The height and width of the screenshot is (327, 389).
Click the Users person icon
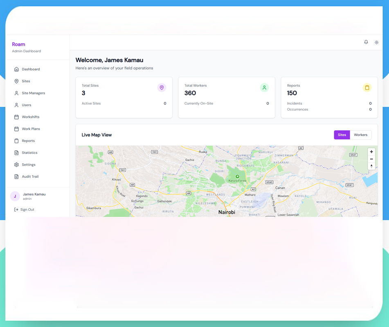tap(16, 105)
